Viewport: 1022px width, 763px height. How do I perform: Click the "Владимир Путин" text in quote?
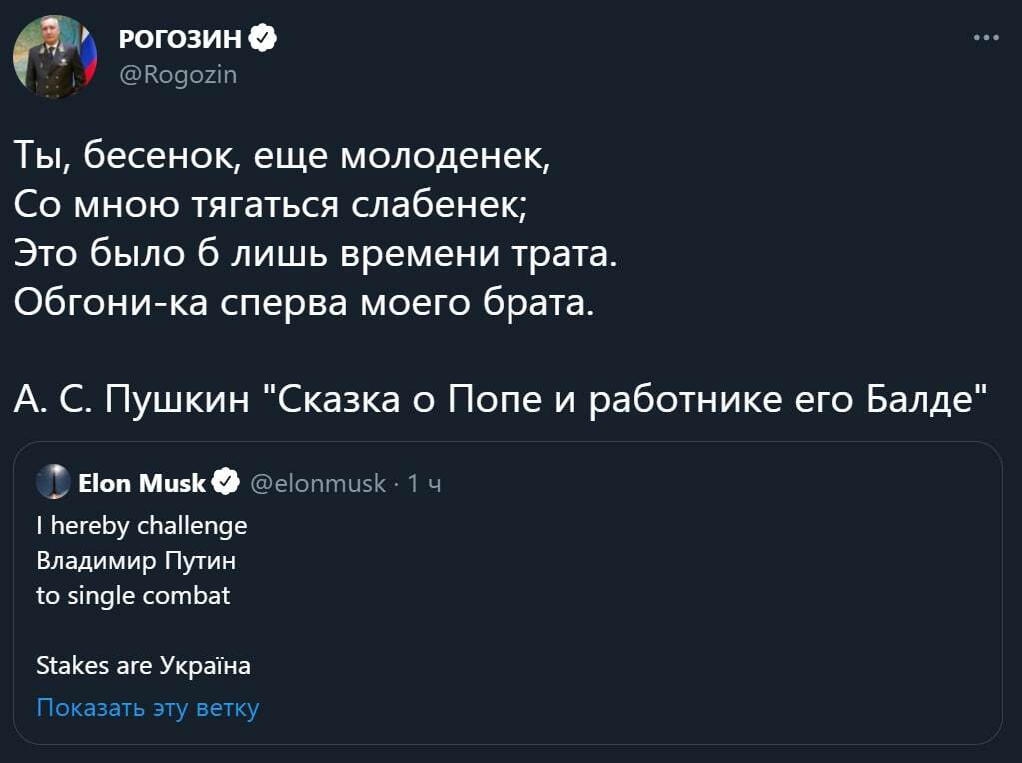(x=136, y=560)
